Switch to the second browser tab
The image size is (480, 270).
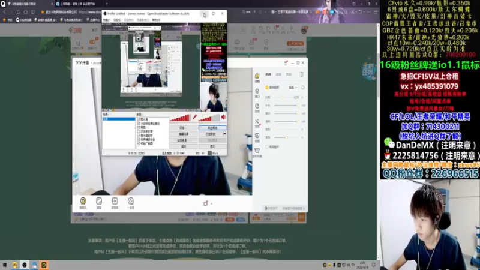[x=78, y=4]
